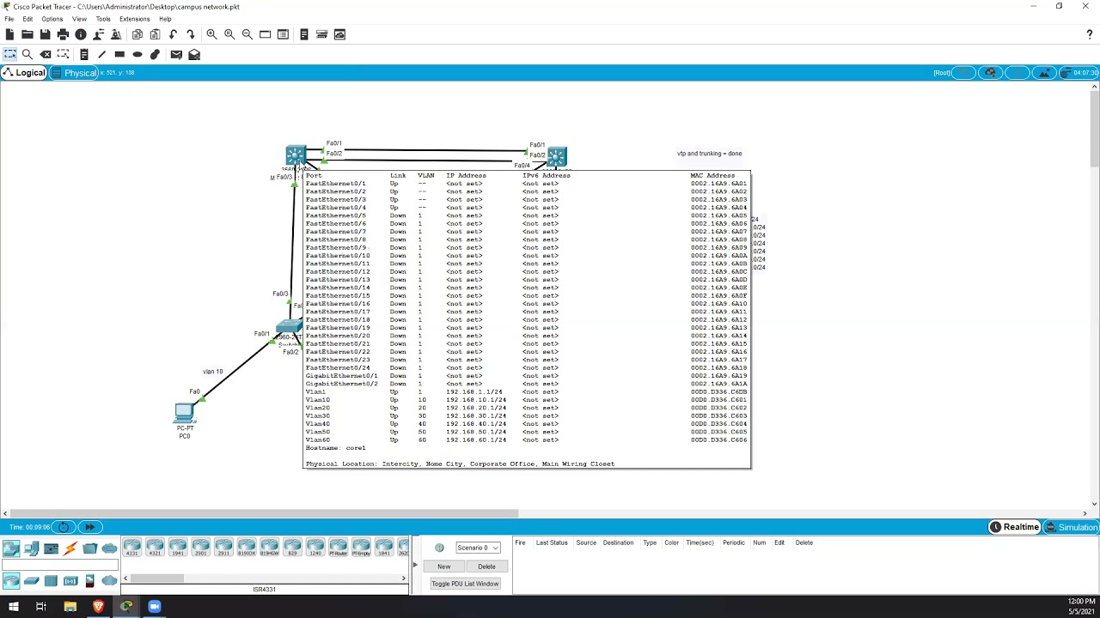Image resolution: width=1100 pixels, height=618 pixels.
Task: Select the Draw Rectangle tool
Action: point(119,54)
